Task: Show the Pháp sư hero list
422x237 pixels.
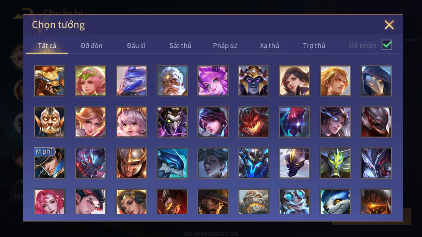Action: [225, 46]
